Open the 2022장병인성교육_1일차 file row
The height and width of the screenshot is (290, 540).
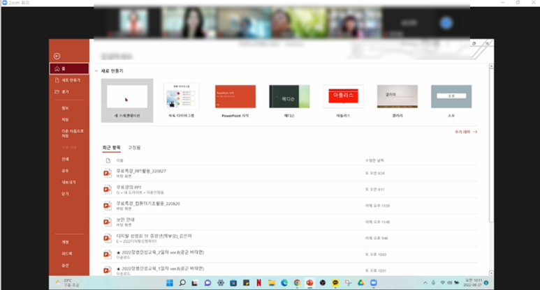click(289, 270)
